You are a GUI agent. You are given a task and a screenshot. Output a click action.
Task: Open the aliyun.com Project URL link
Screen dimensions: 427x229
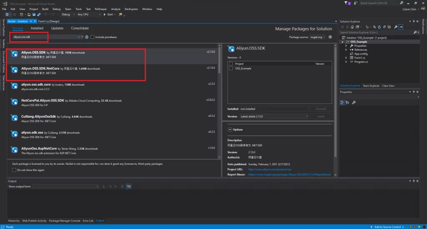coord(270,169)
